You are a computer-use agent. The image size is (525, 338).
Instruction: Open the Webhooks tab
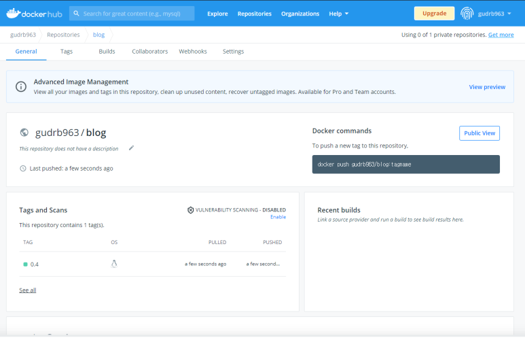coord(193,51)
